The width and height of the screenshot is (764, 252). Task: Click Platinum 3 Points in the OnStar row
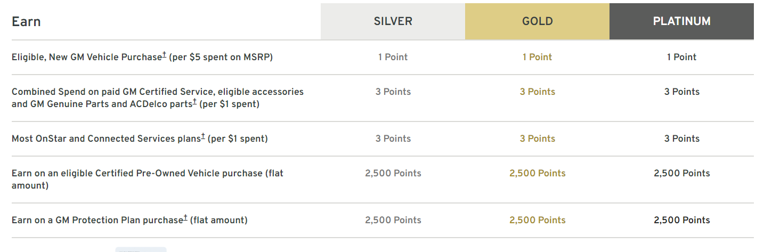681,139
